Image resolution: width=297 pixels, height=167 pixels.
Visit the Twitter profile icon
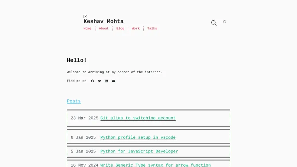[x=99, y=81]
